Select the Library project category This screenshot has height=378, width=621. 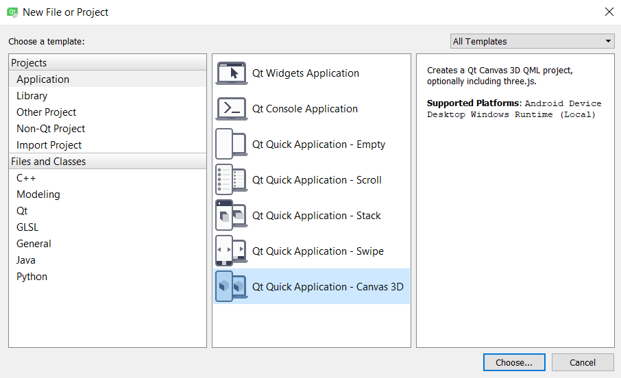[x=108, y=96]
